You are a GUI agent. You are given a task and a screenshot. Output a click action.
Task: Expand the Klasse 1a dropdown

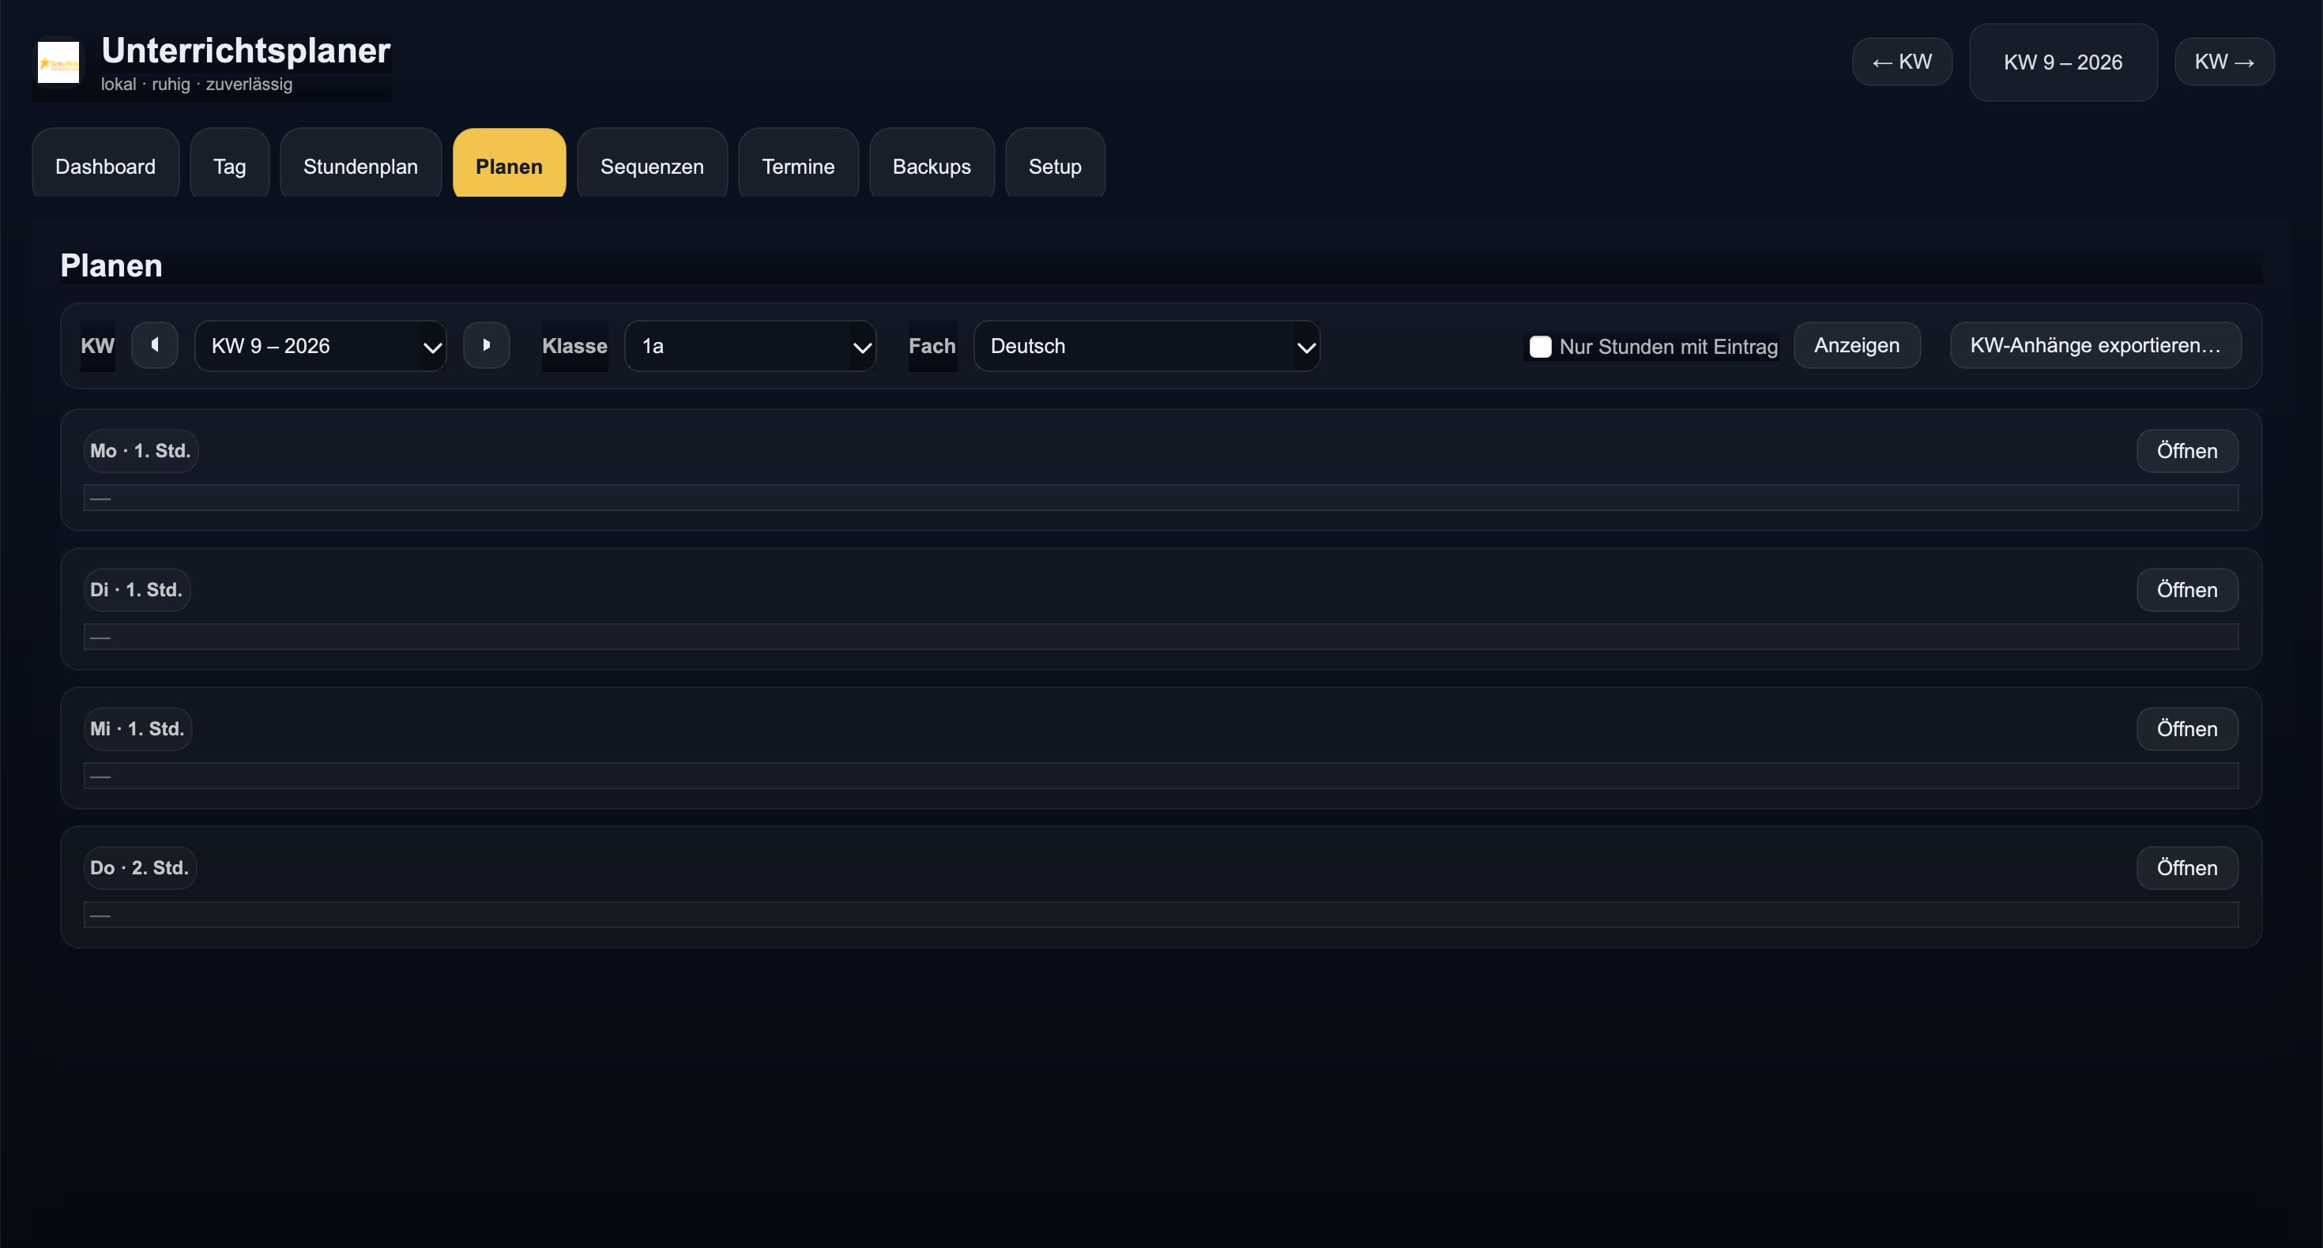coord(749,346)
